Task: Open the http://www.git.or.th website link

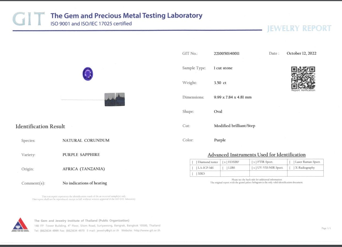Action: pos(147,231)
